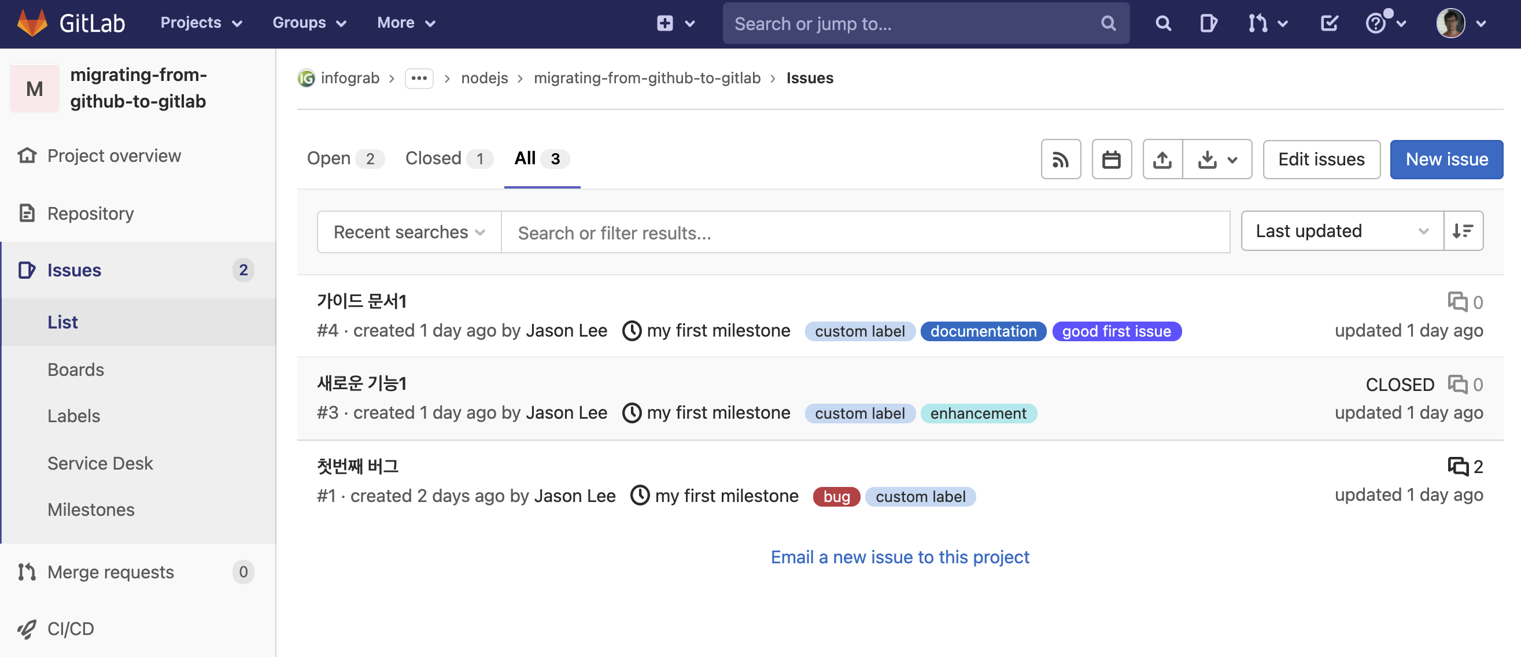Screen dimensions: 1521x657
Task: Click 'Email a new issue to this project'
Action: pyautogui.click(x=900, y=556)
